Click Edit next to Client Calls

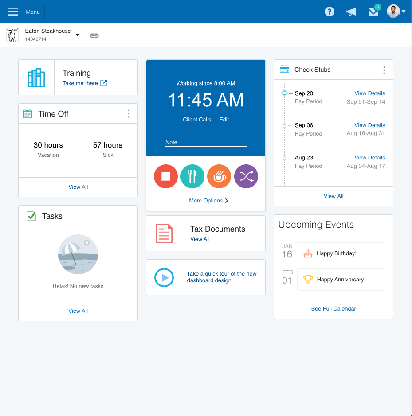[x=224, y=119]
